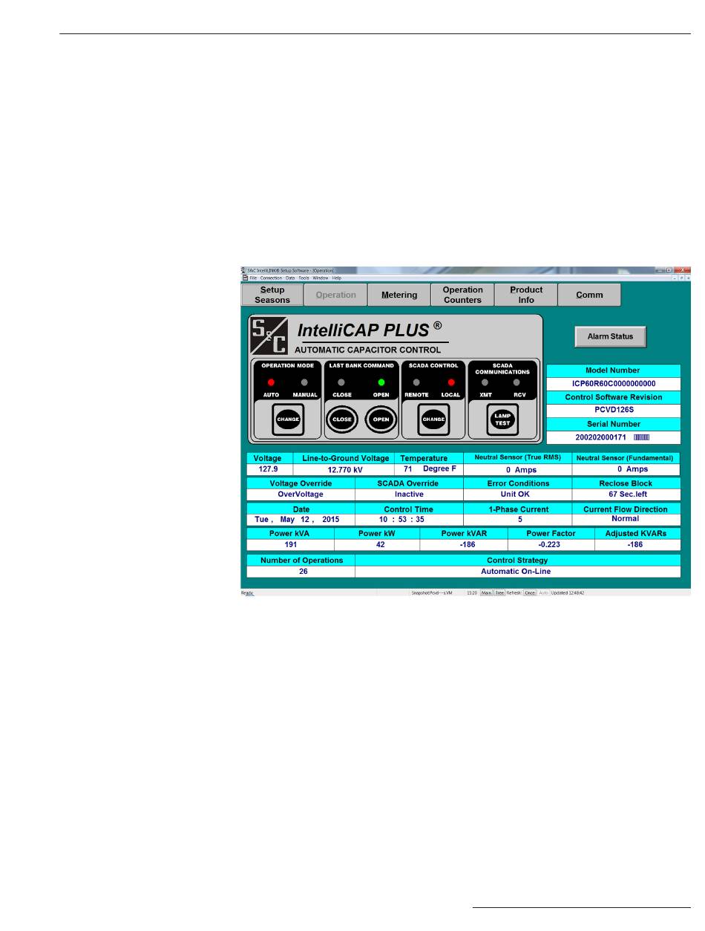Click the temperature value 71 Degree F

(x=429, y=469)
